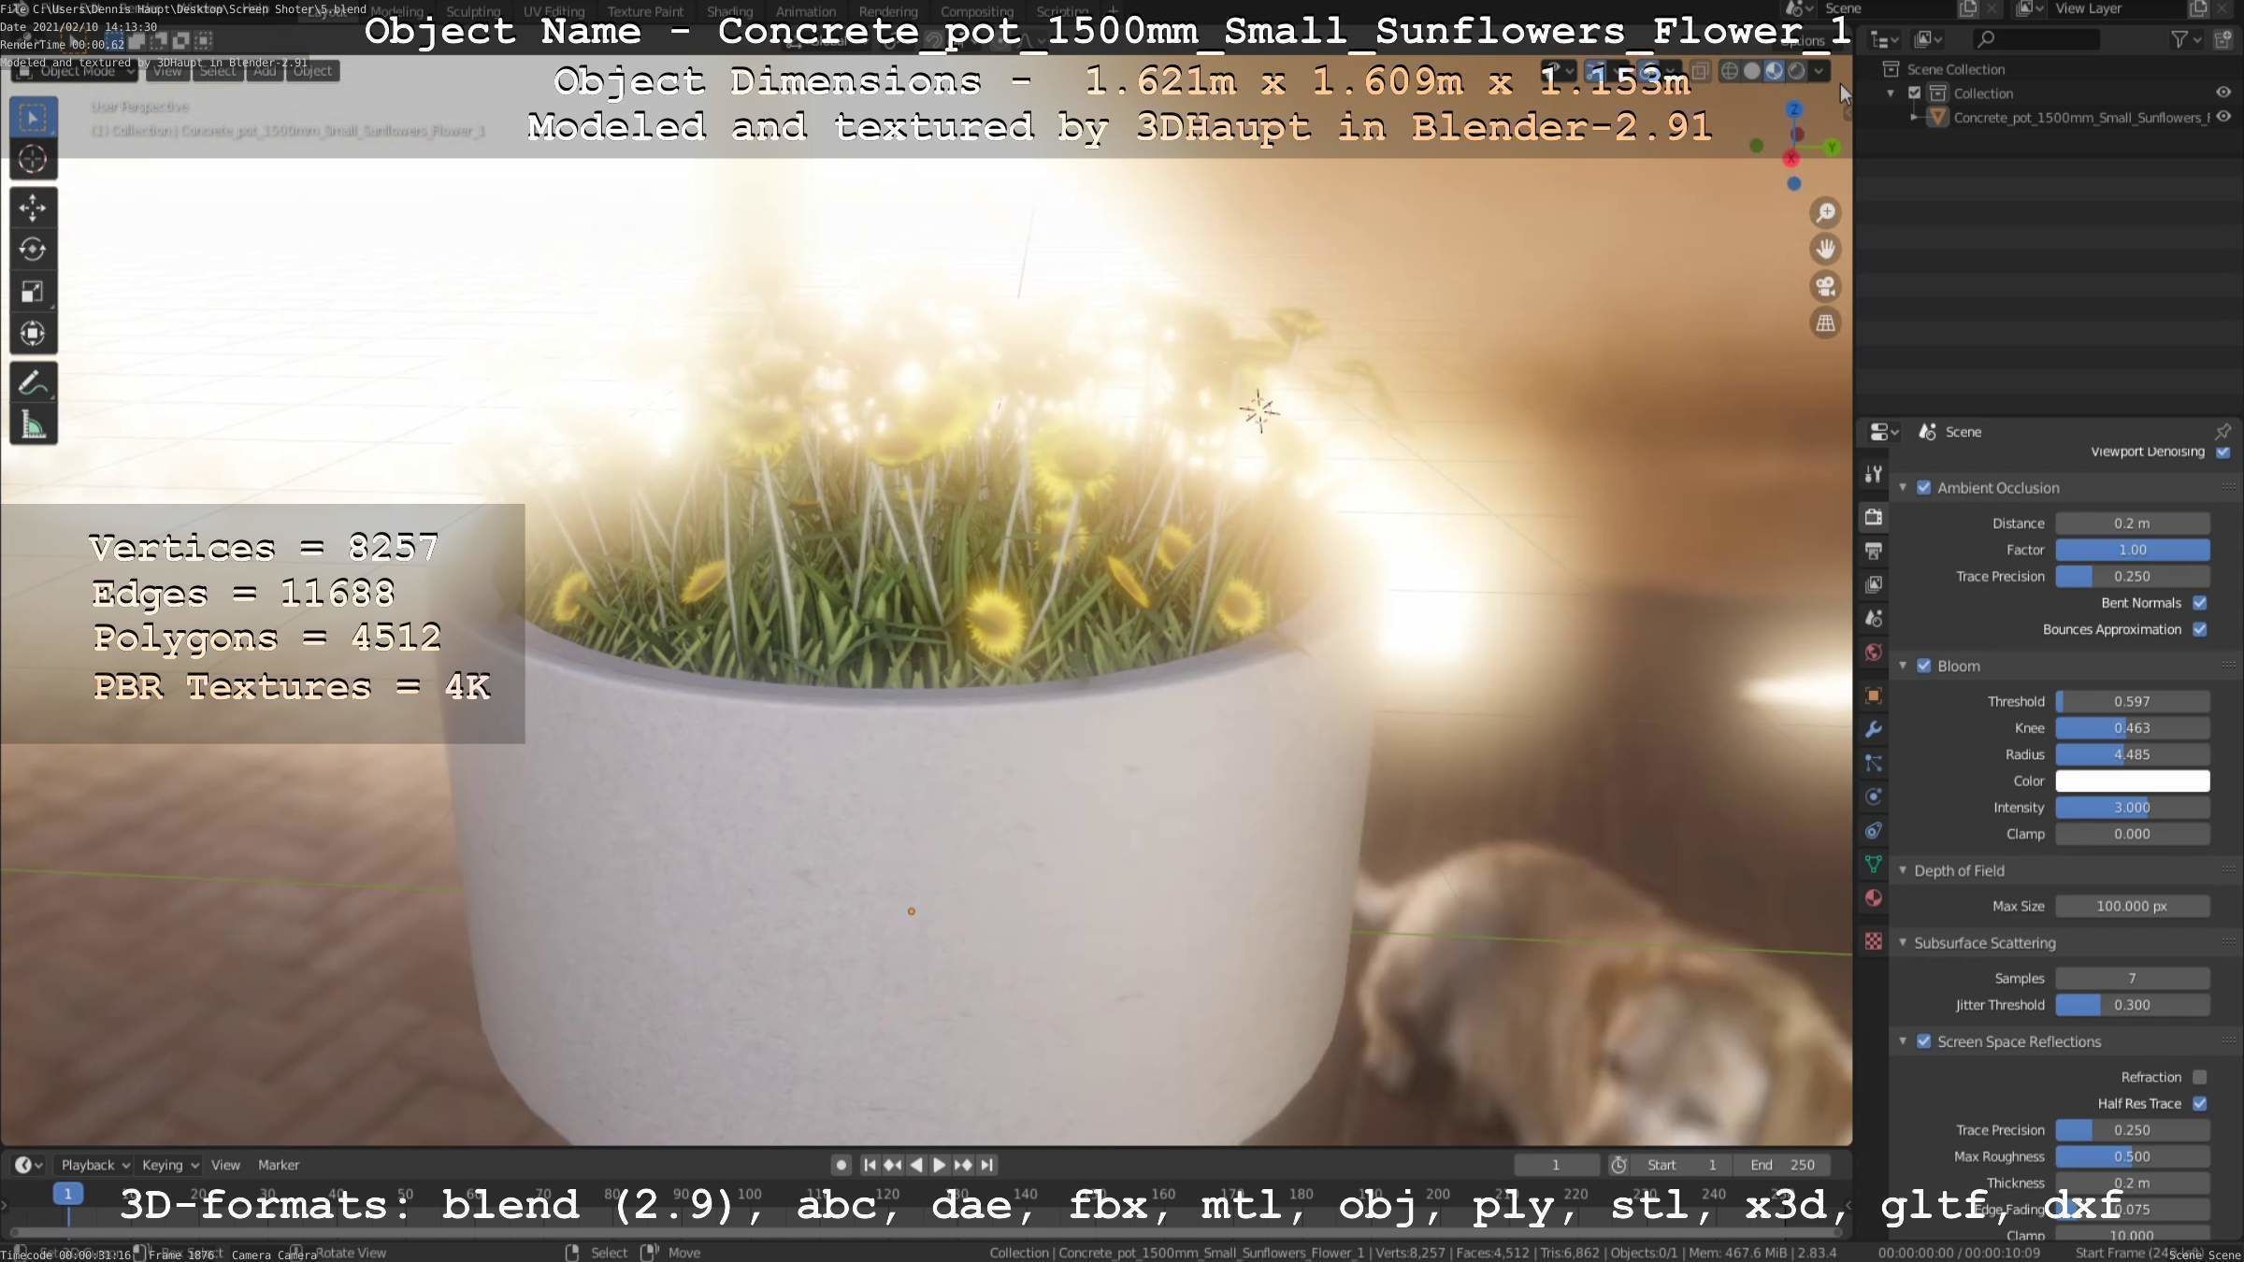Switch to the Sculpting workspace tab
2244x1262 pixels.
coord(473,12)
